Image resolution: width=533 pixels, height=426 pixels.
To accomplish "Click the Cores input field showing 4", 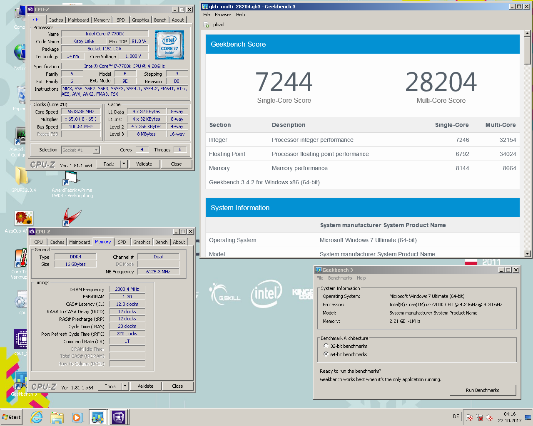I will click(142, 150).
